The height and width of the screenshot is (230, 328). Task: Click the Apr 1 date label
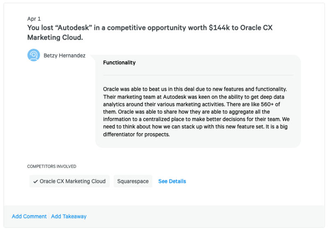tap(34, 19)
